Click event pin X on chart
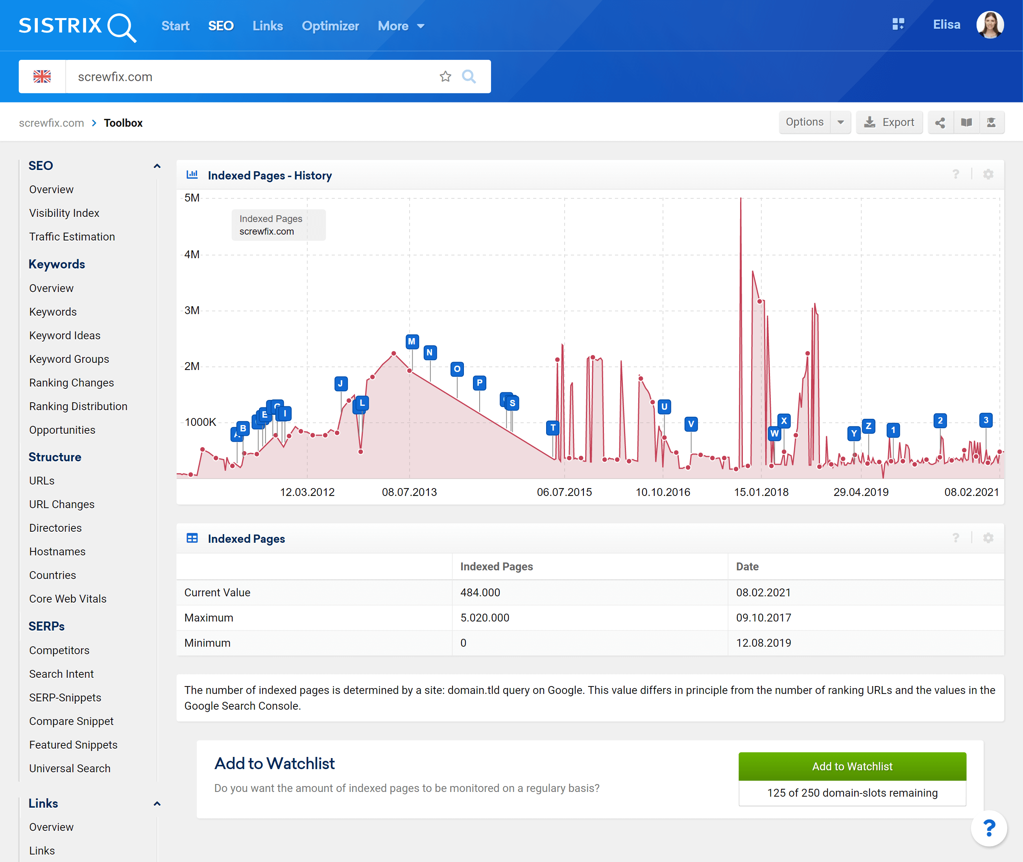Screen dimensions: 1023x862 point(784,421)
